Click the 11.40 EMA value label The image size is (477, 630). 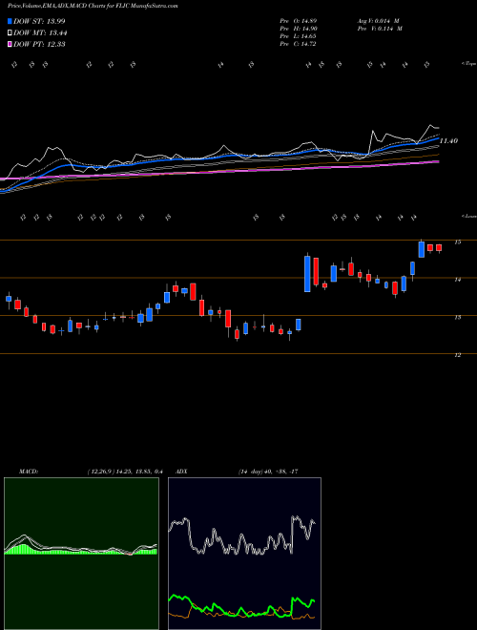click(448, 141)
